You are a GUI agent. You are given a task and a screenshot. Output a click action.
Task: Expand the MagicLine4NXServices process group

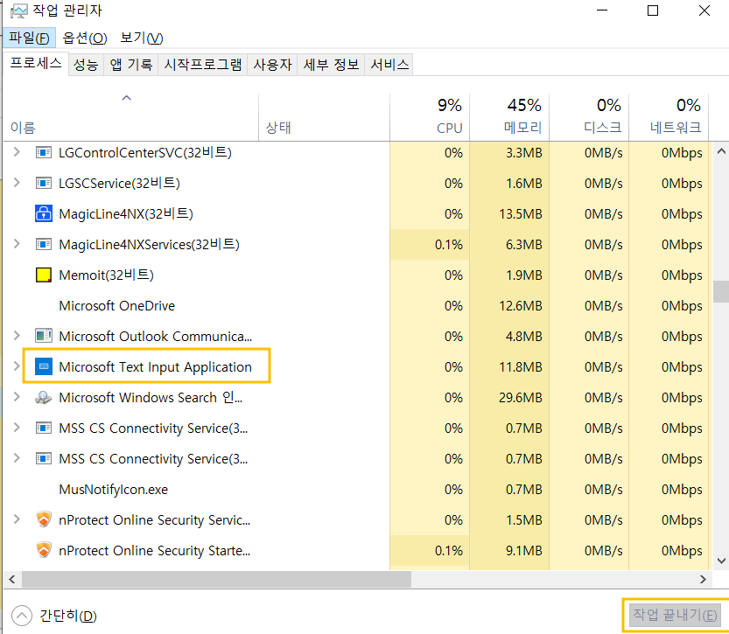(17, 244)
